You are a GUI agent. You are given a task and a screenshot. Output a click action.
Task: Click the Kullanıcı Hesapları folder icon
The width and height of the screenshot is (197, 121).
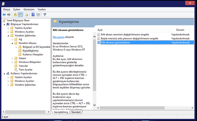tap(20, 54)
